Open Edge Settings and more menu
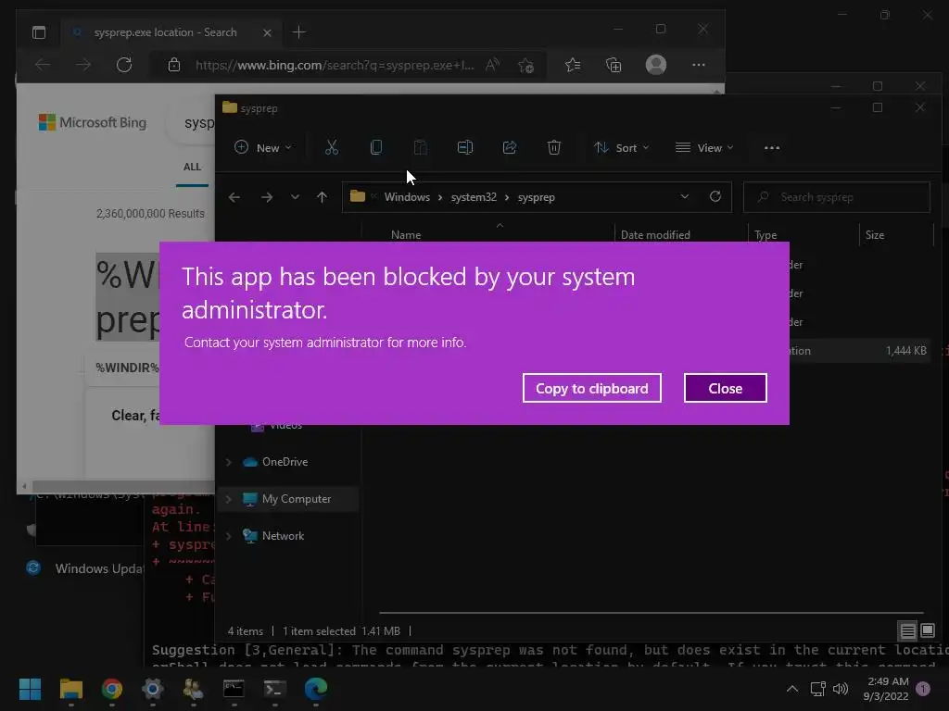The width and height of the screenshot is (949, 711). (x=699, y=65)
